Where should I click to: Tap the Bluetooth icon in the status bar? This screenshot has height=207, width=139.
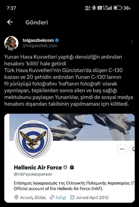pos(94,8)
